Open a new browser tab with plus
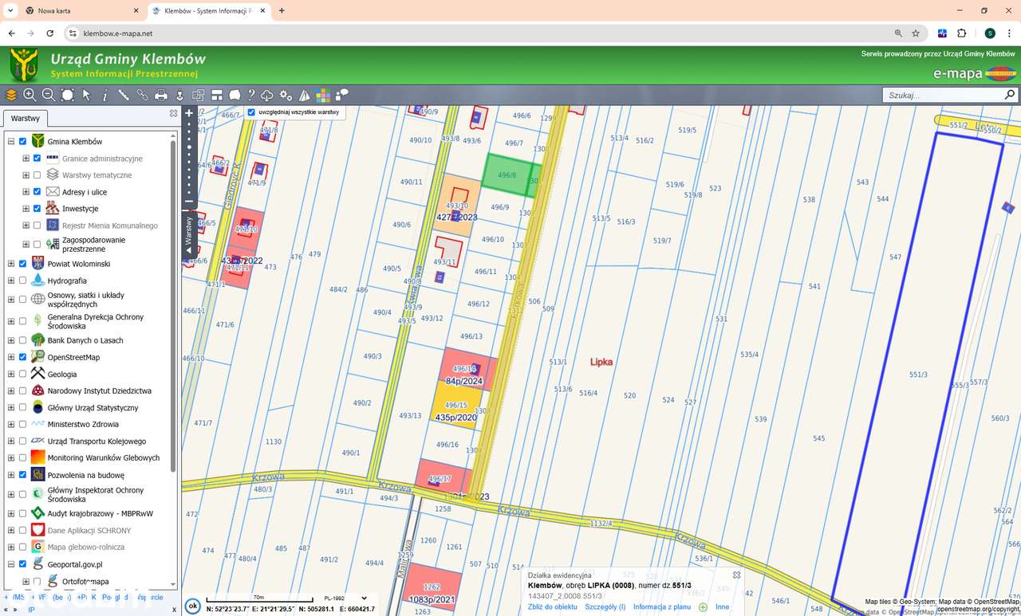 click(282, 11)
